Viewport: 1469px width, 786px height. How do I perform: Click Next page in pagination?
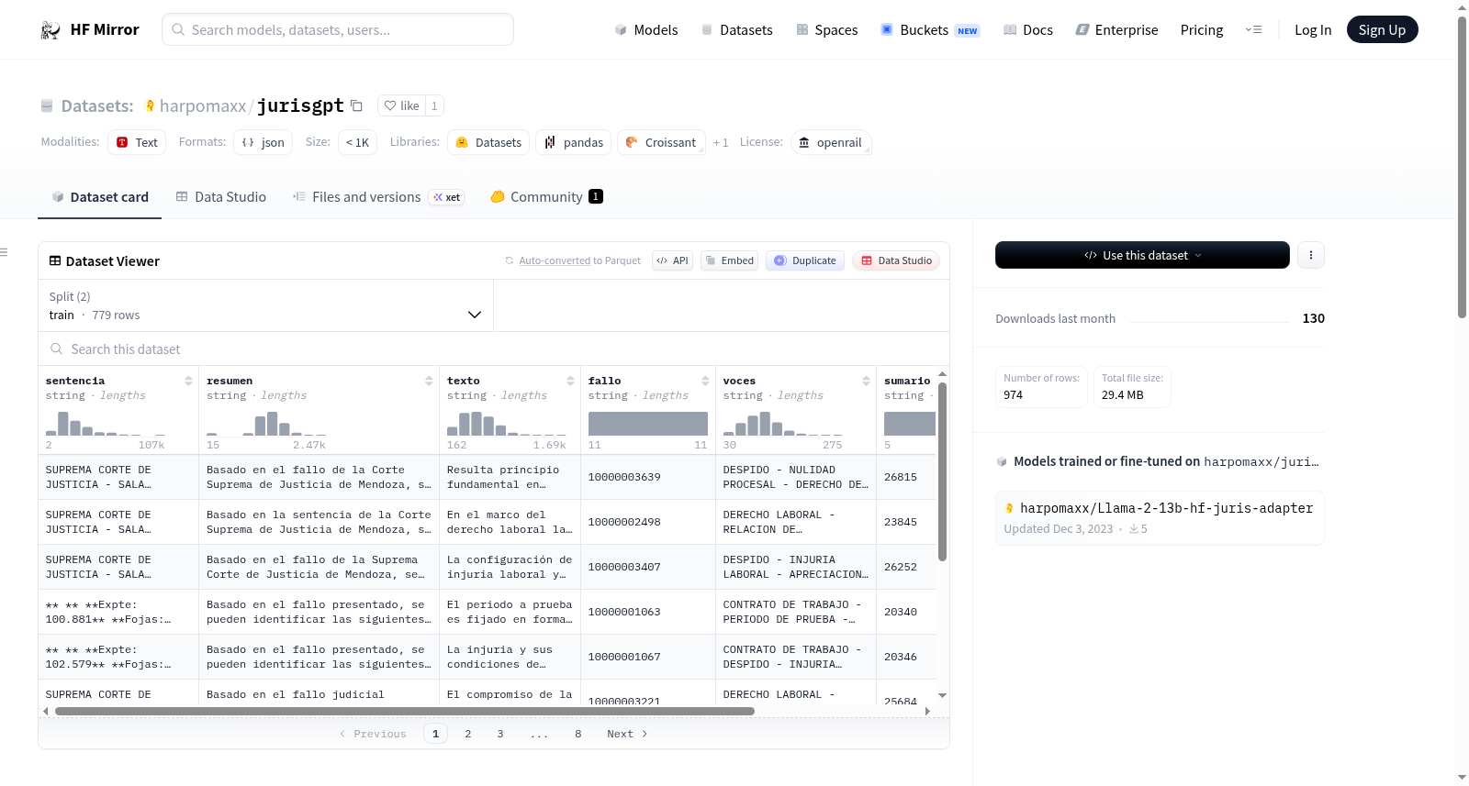tap(627, 734)
